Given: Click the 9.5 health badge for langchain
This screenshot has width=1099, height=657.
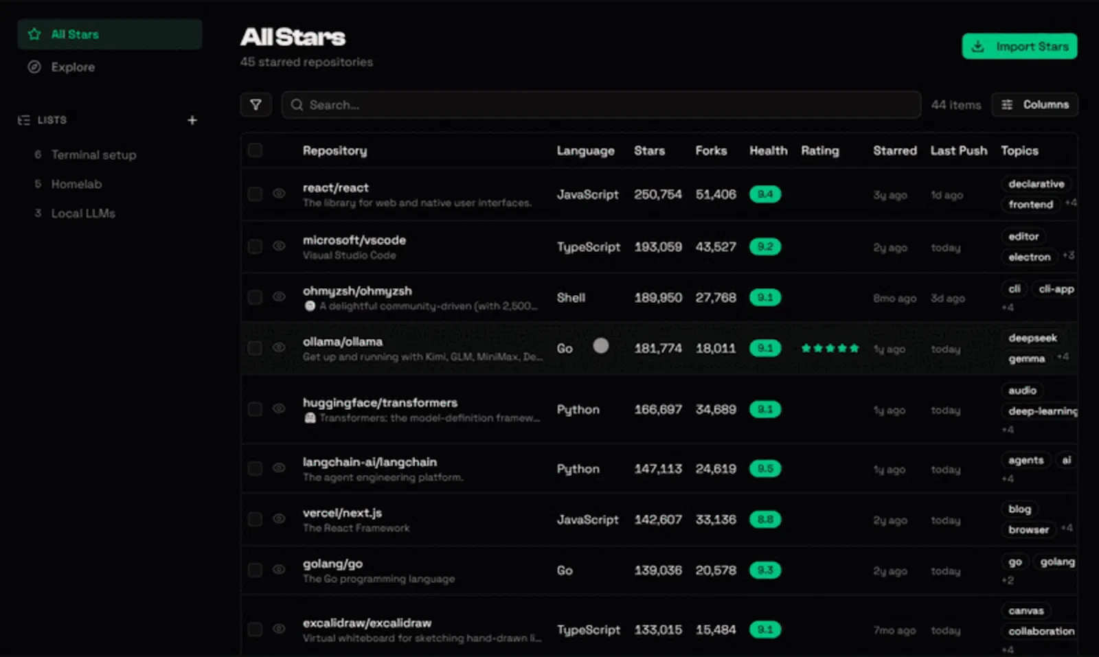Looking at the screenshot, I should [765, 469].
